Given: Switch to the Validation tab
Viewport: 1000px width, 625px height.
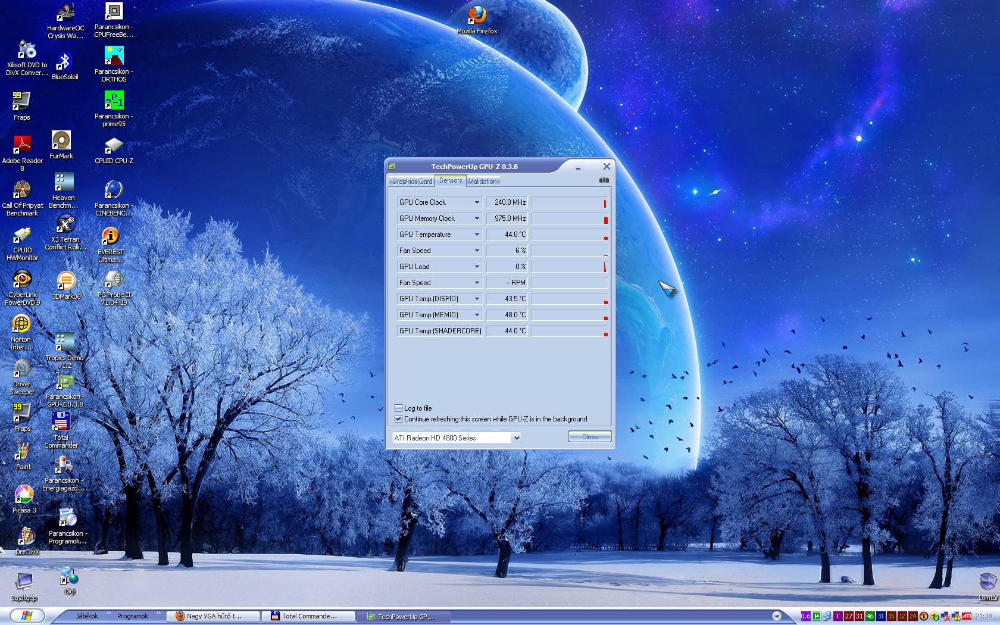Looking at the screenshot, I should [x=482, y=182].
